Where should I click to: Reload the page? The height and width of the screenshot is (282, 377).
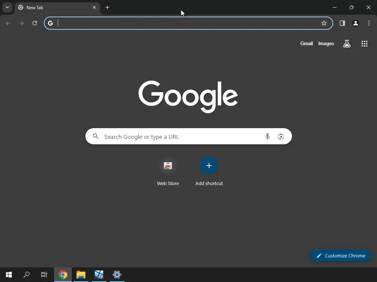(35, 23)
